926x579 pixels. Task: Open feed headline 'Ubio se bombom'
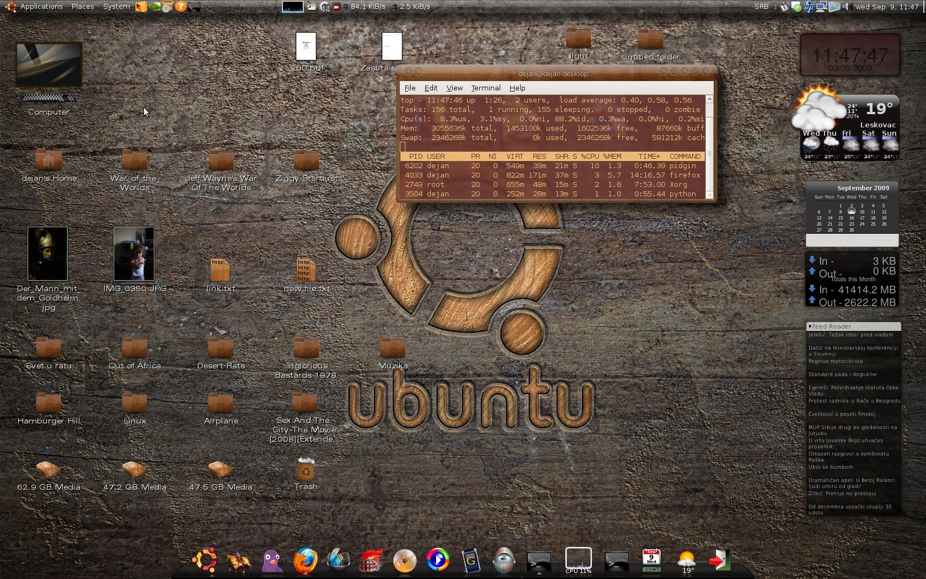tap(831, 467)
